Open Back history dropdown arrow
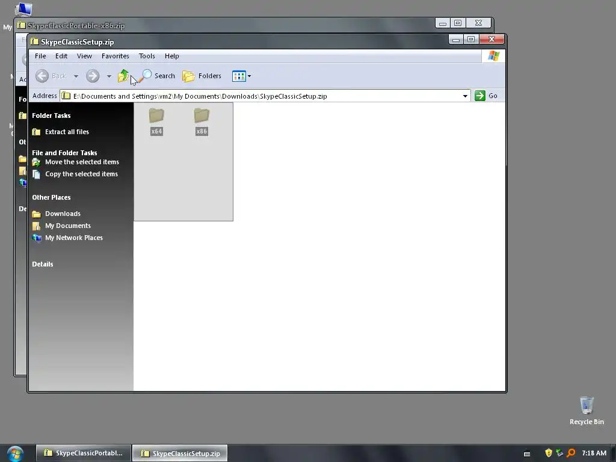The width and height of the screenshot is (616, 462). 76,76
